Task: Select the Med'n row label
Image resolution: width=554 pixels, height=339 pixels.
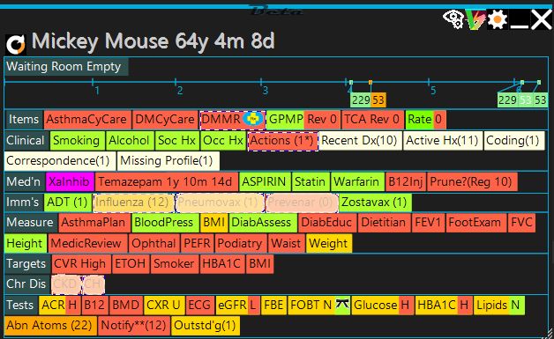Action: point(25,181)
